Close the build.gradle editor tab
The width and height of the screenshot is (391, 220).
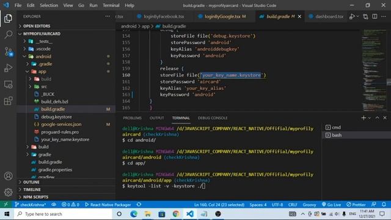click(299, 16)
